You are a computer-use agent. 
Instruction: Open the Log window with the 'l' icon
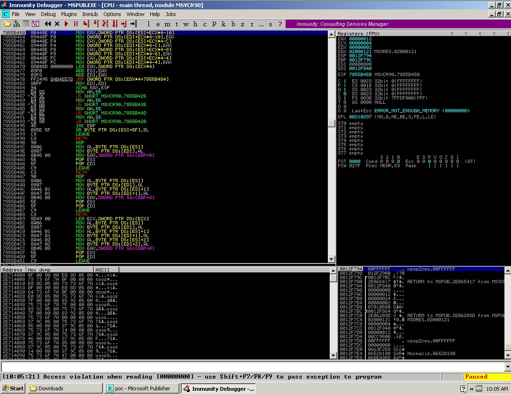148,24
